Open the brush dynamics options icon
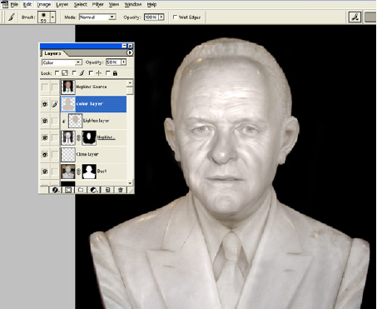The width and height of the screenshot is (377, 309). click(355, 17)
